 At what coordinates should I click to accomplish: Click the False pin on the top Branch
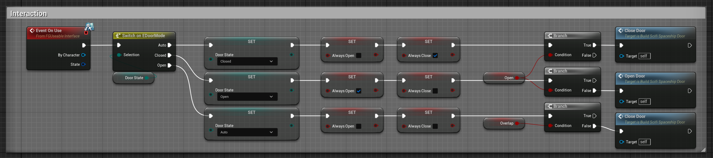click(594, 55)
